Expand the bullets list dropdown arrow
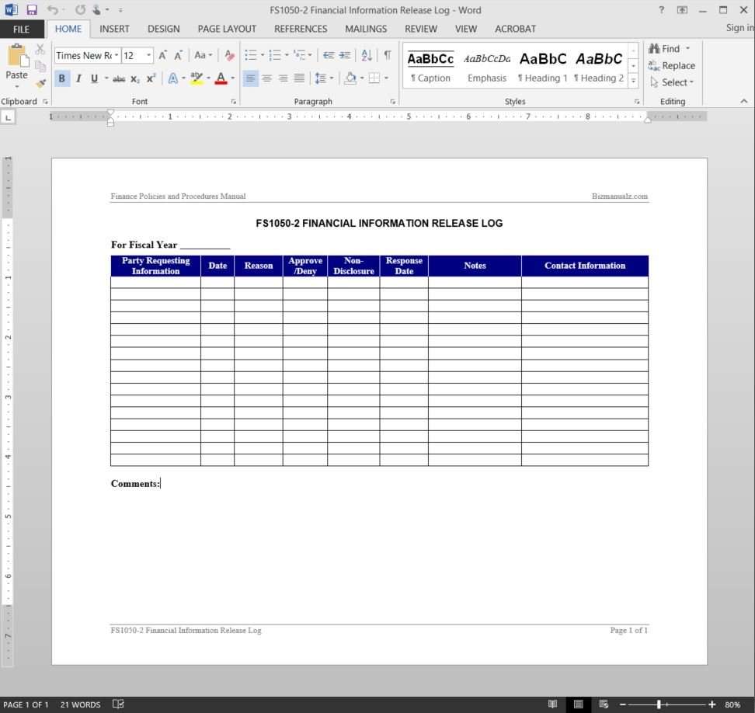This screenshot has width=755, height=713. click(x=263, y=55)
